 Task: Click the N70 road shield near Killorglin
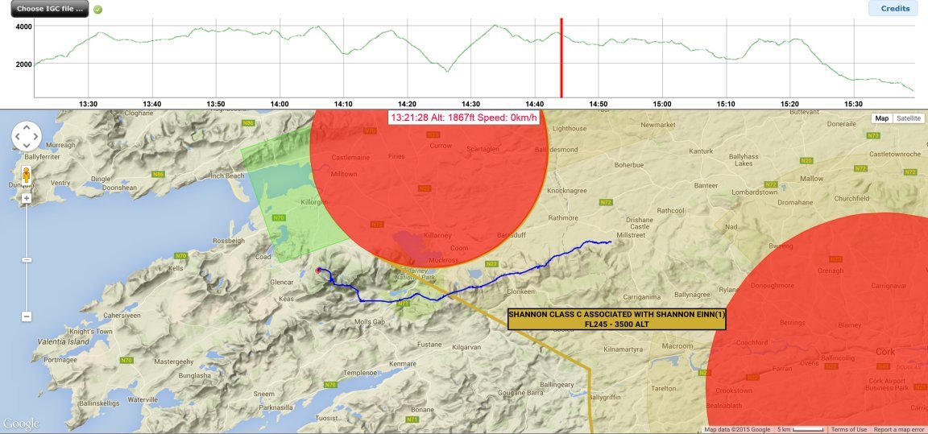(279, 217)
